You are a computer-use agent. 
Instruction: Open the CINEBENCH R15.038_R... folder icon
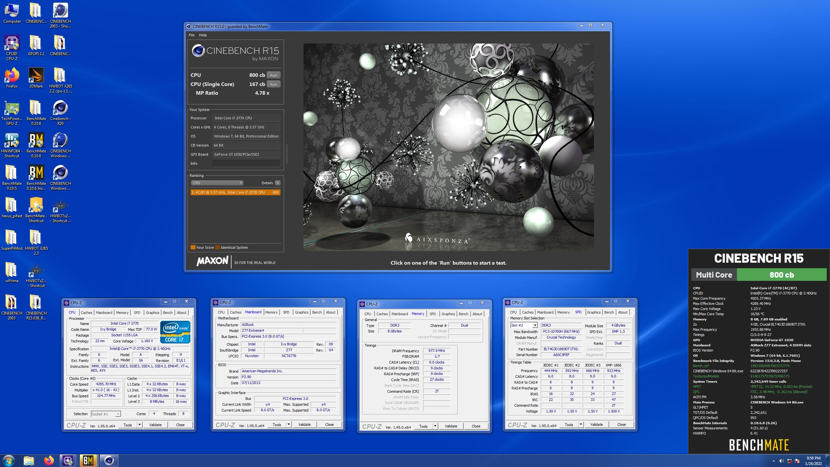(36, 307)
